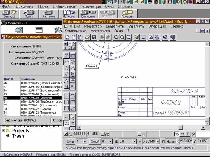Click the question mark help icon in side panel
The height and width of the screenshot is (157, 210).
point(73,123)
